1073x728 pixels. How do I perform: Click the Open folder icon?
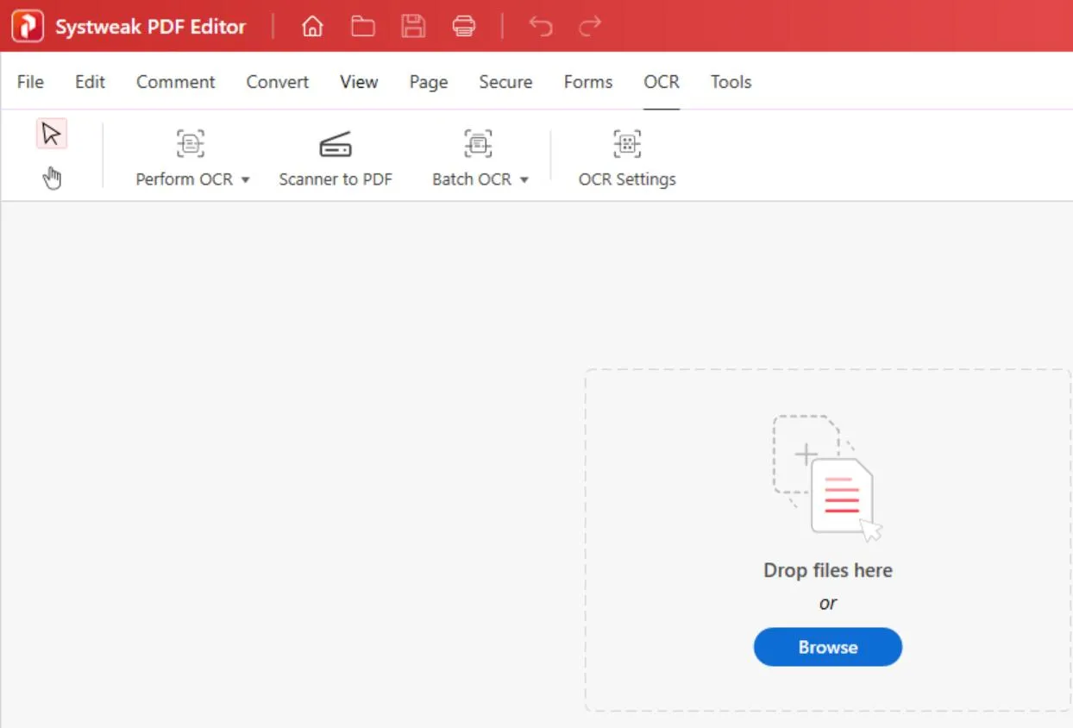pyautogui.click(x=363, y=27)
